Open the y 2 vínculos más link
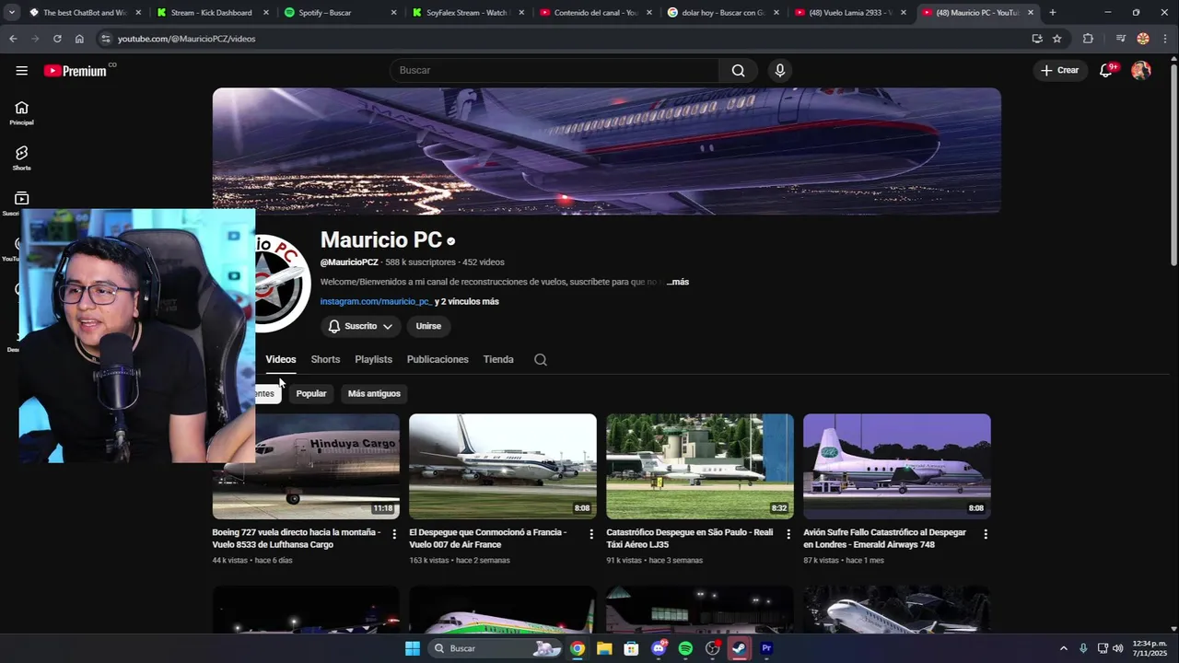This screenshot has height=663, width=1179. pos(467,301)
